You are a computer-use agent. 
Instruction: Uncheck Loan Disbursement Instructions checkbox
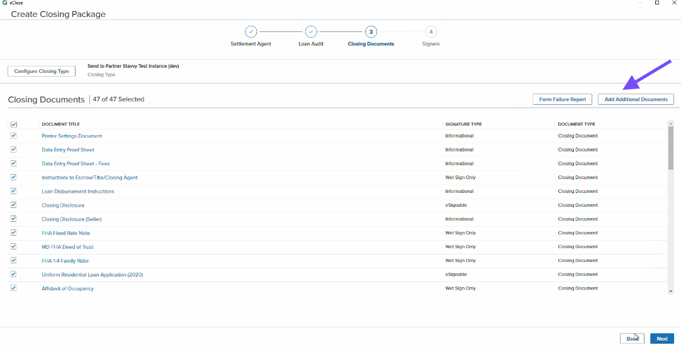[13, 191]
